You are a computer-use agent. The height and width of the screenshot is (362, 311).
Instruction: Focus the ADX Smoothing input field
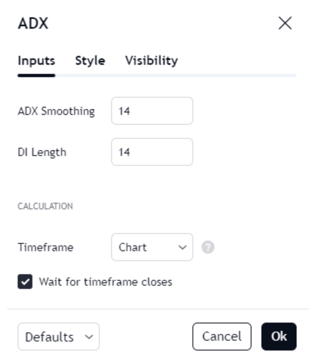coord(152,111)
